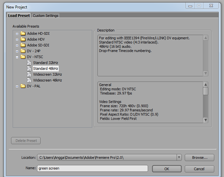This screenshot has width=224, height=177.
Task: Click the project Name input field
Action: click(93, 169)
